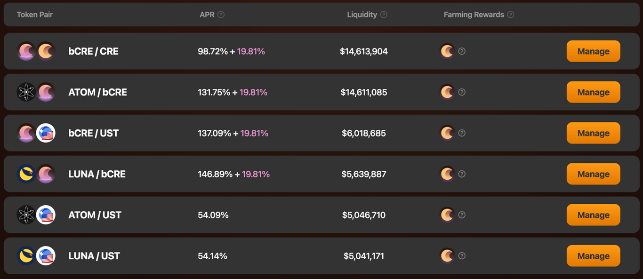Click the reward info icon in ATOM / UST row
This screenshot has height=279, width=643.
[x=462, y=215]
